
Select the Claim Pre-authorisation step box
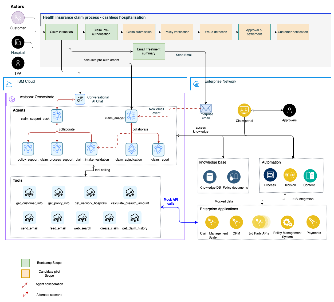[101, 32]
